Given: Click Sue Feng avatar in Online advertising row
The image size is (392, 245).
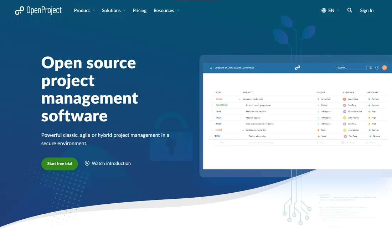Looking at the screenshot, I should [x=345, y=136].
